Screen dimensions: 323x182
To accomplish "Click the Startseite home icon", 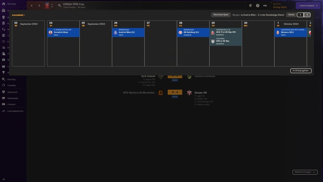I will 4,4.
